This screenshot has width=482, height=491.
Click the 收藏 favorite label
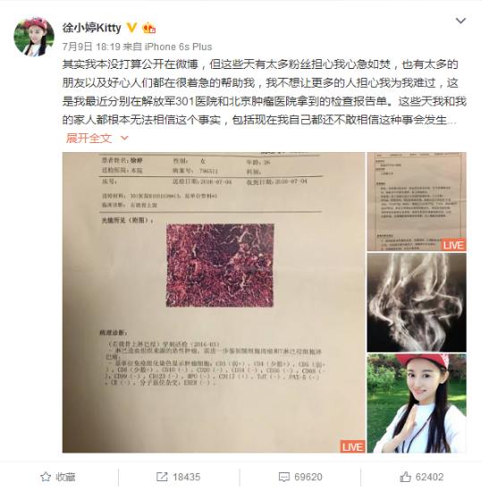[x=65, y=477]
